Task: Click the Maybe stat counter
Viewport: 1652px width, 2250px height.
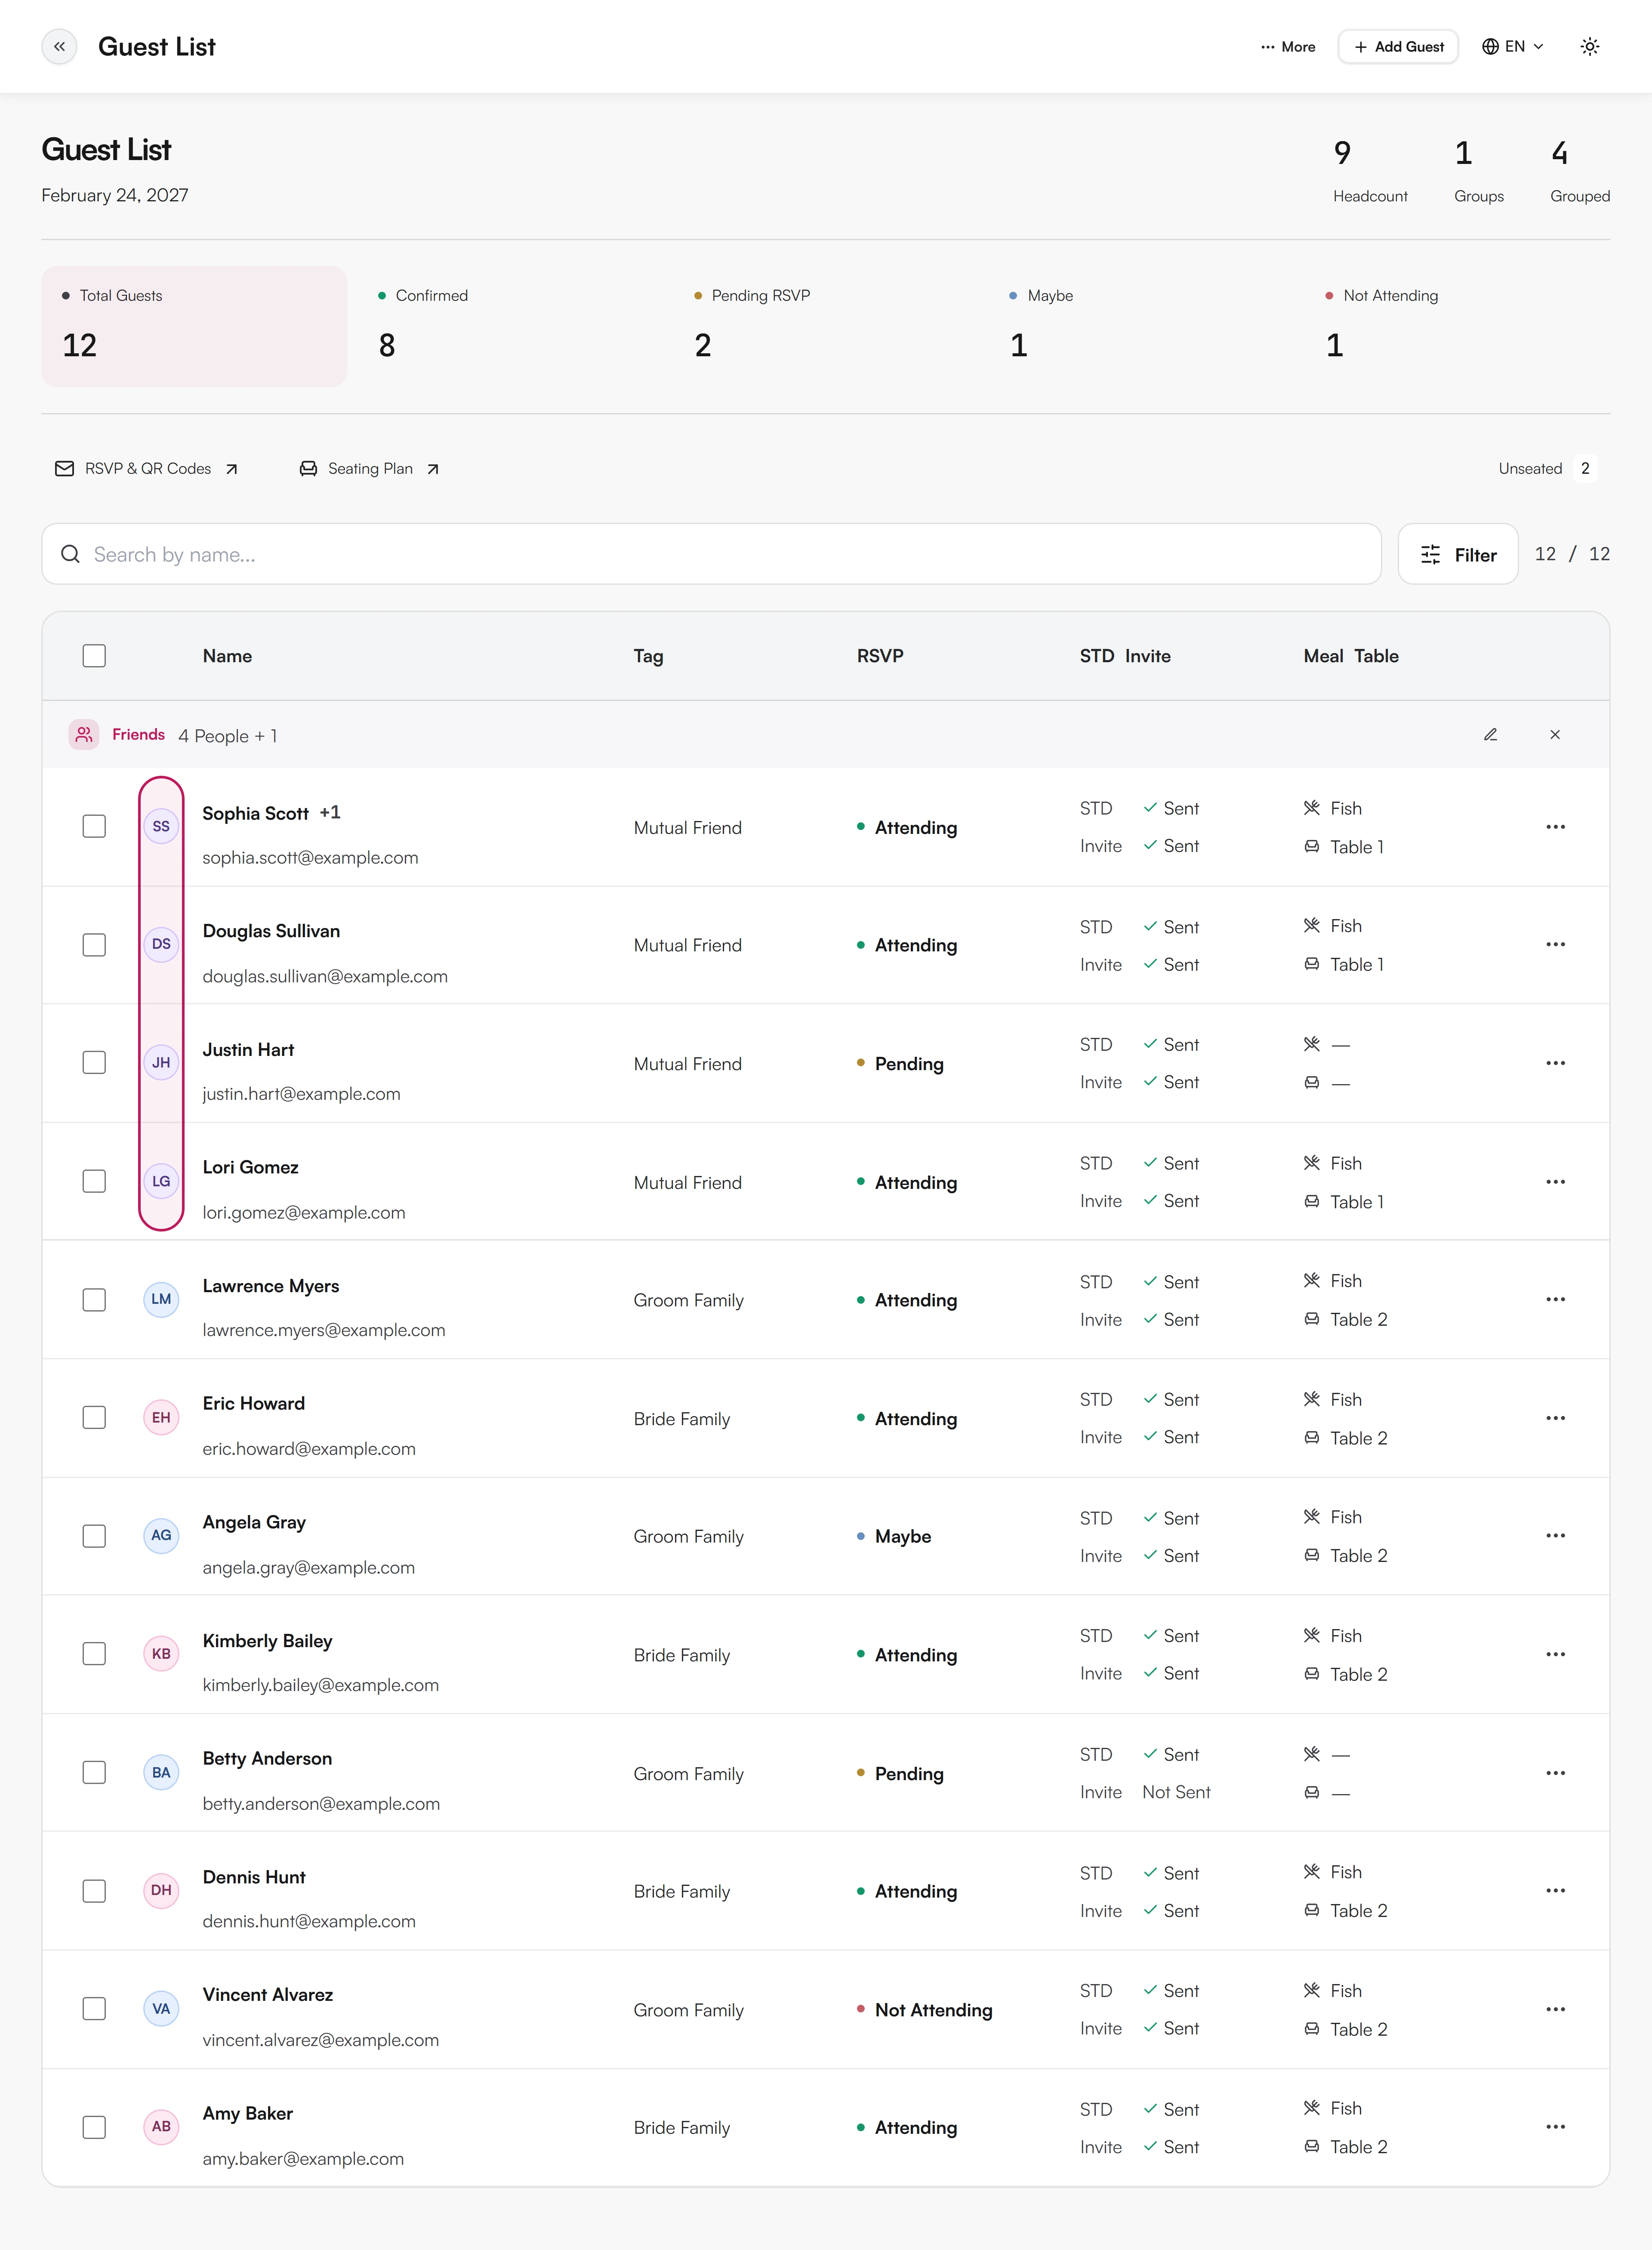Action: pos(1142,326)
